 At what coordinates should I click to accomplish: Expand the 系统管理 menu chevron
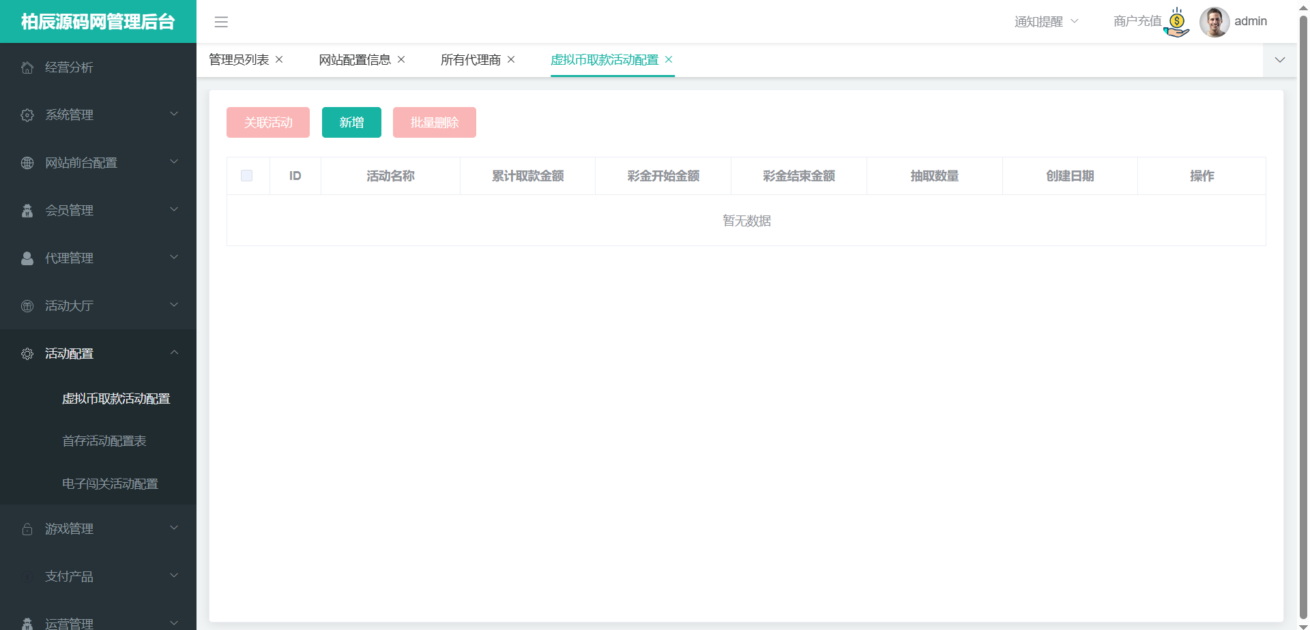(174, 114)
